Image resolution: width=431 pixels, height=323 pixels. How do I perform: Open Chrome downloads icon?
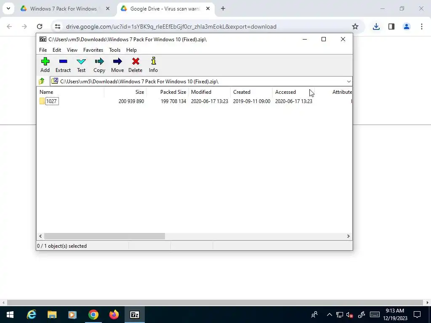coord(376,26)
